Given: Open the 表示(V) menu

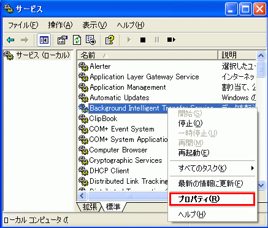Looking at the screenshot, I should [x=94, y=25].
